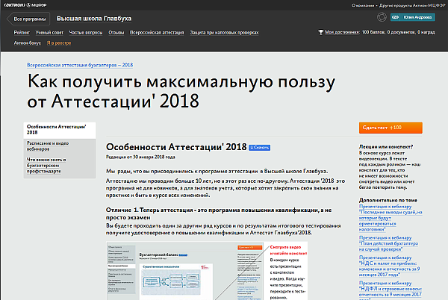The image size is (448, 300).
Task: Select sidebar item Расписание и видео вебинаров
Action: (48, 146)
